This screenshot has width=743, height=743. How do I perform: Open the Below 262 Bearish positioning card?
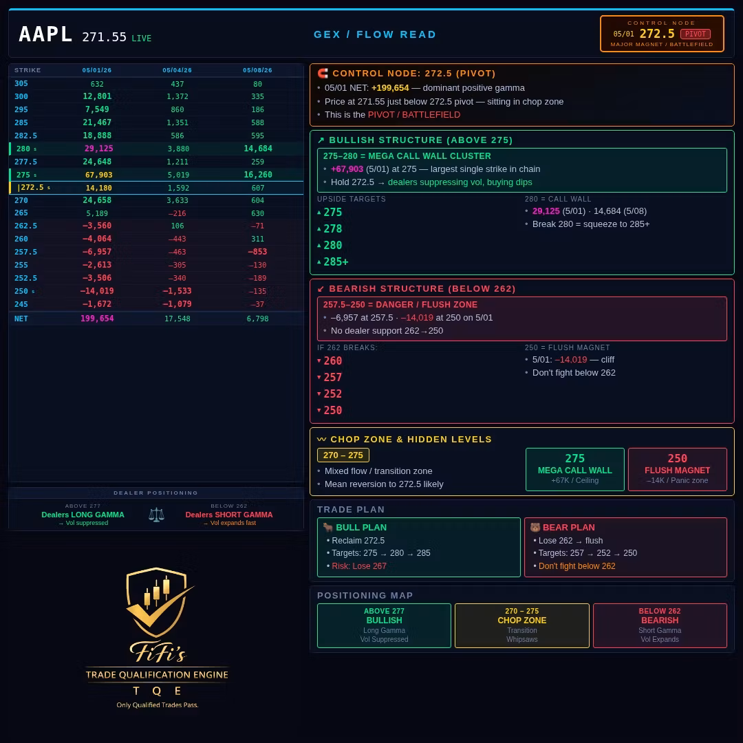660,625
